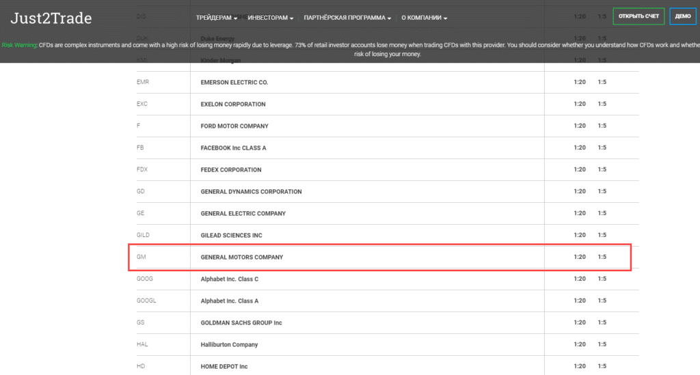This screenshot has height=375, width=700.
Task: Select the GILEAD SCIENCES INC row
Action: click(231, 236)
